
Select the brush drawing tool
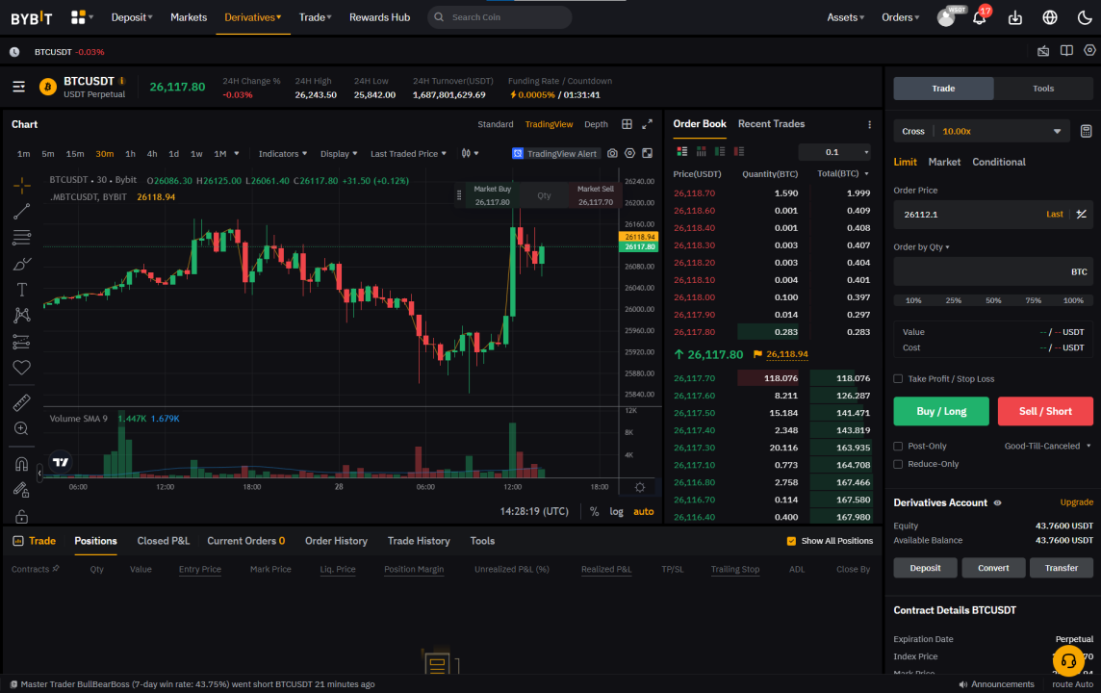[x=22, y=264]
